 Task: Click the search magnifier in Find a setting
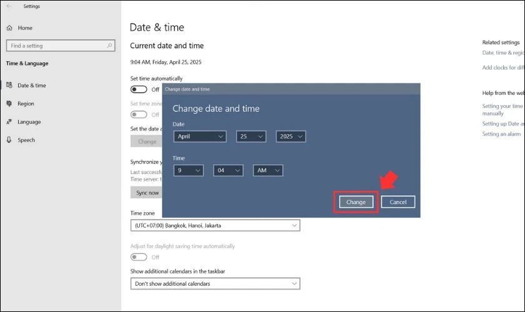[x=109, y=46]
